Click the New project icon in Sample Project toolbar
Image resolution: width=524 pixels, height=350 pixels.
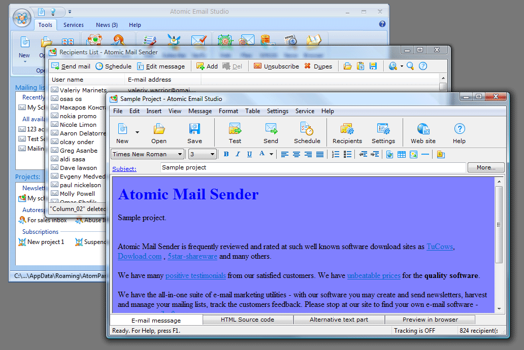123,129
